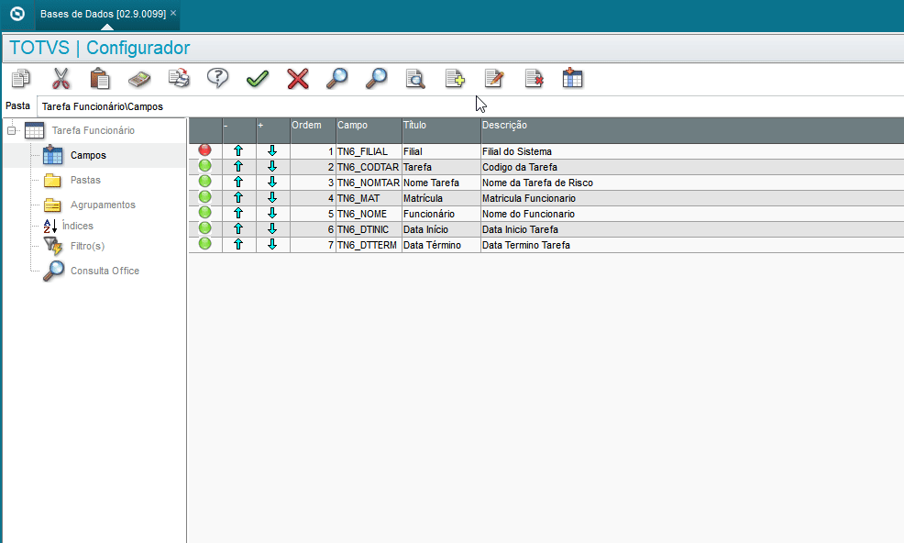The width and height of the screenshot is (904, 543).
Task: Click the Cut scissors icon
Action: pyautogui.click(x=61, y=79)
